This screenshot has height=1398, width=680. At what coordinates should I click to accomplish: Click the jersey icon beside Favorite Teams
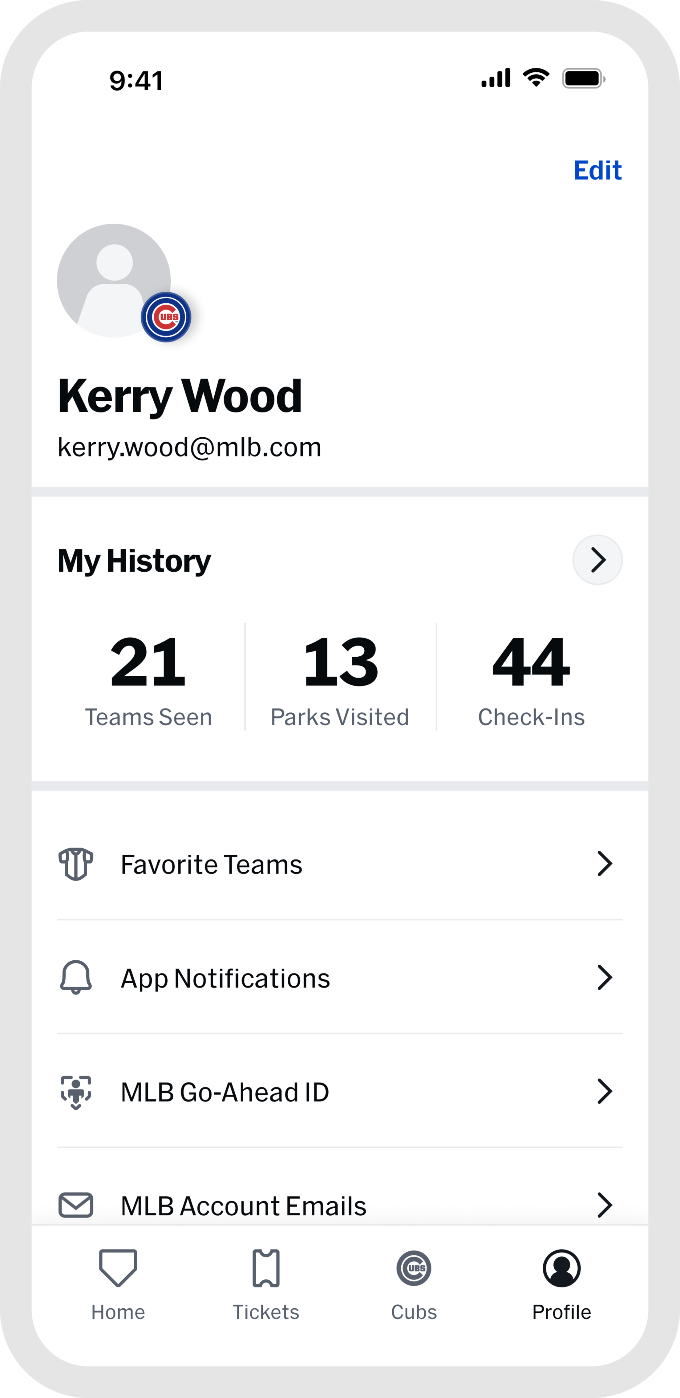76,863
